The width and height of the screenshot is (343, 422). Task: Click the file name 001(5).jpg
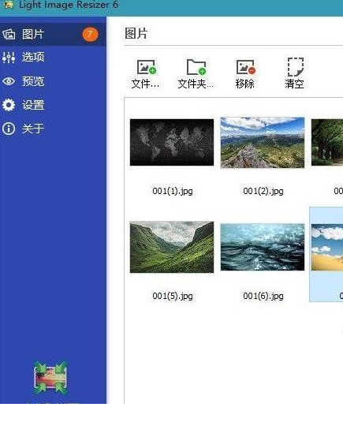(173, 296)
